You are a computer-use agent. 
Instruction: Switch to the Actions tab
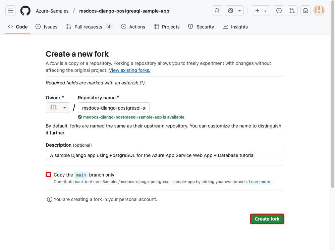point(133,27)
